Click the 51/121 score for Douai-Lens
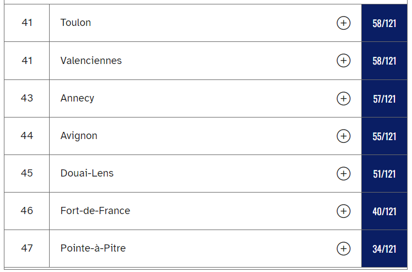Viewport: 412px width, 272px height. coord(384,174)
